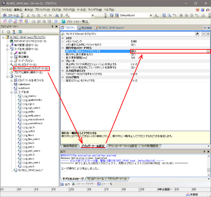This screenshot has width=211, height=197.
Task: Click the Copy toolbar icon
Action: click(33, 16)
